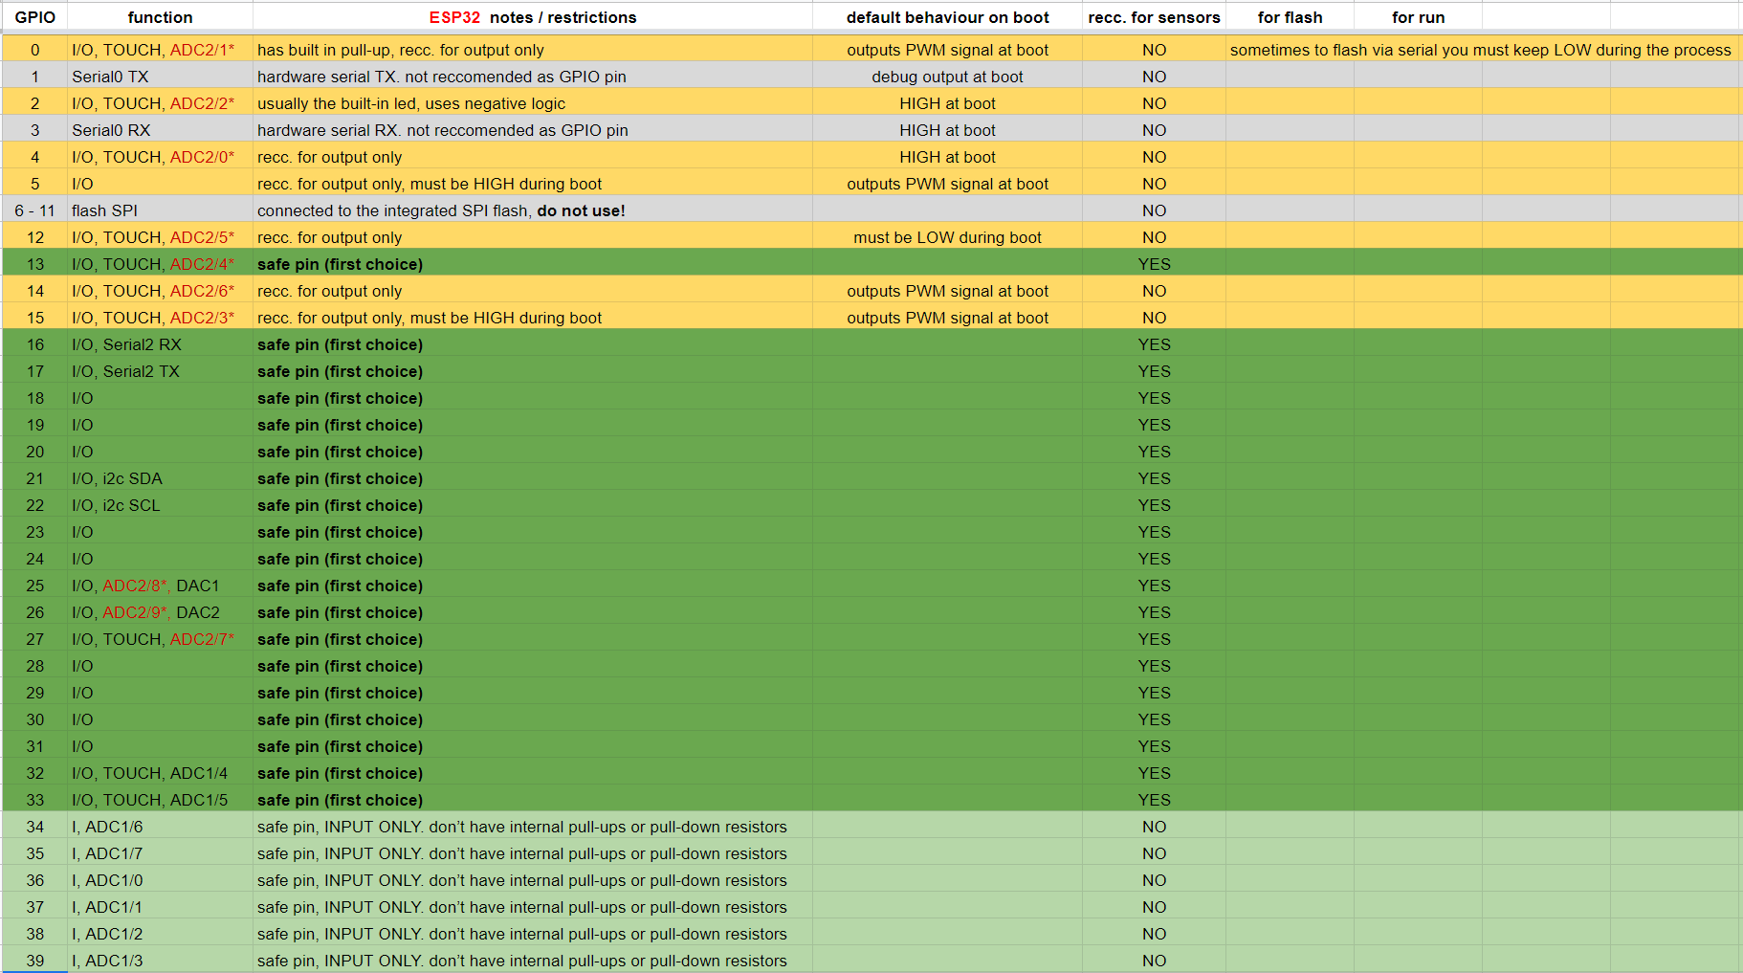This screenshot has height=973, width=1743.
Task: Select the 'I, ADC1/0' function cell
Action: coord(160,880)
